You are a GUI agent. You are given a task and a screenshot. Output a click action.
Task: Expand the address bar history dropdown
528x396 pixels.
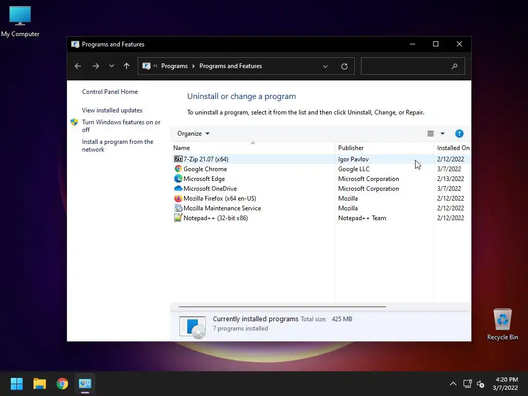[325, 67]
